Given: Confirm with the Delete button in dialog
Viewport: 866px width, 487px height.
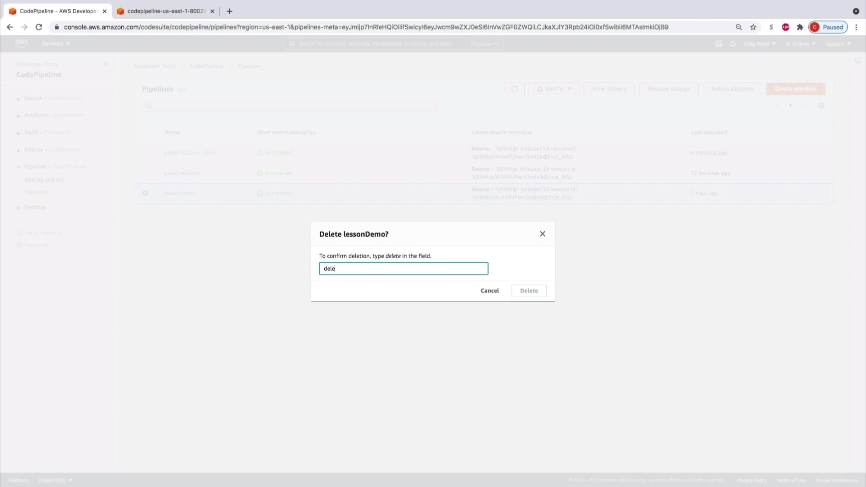Looking at the screenshot, I should tap(529, 291).
